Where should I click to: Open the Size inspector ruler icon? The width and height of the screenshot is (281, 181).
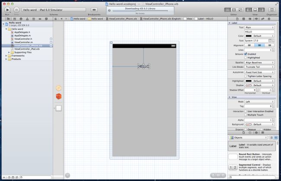(262, 19)
